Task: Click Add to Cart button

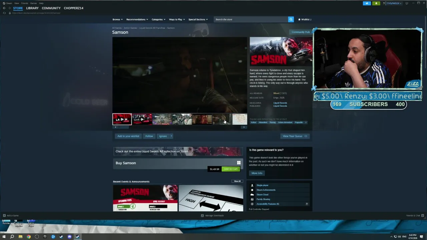Action: [x=231, y=169]
